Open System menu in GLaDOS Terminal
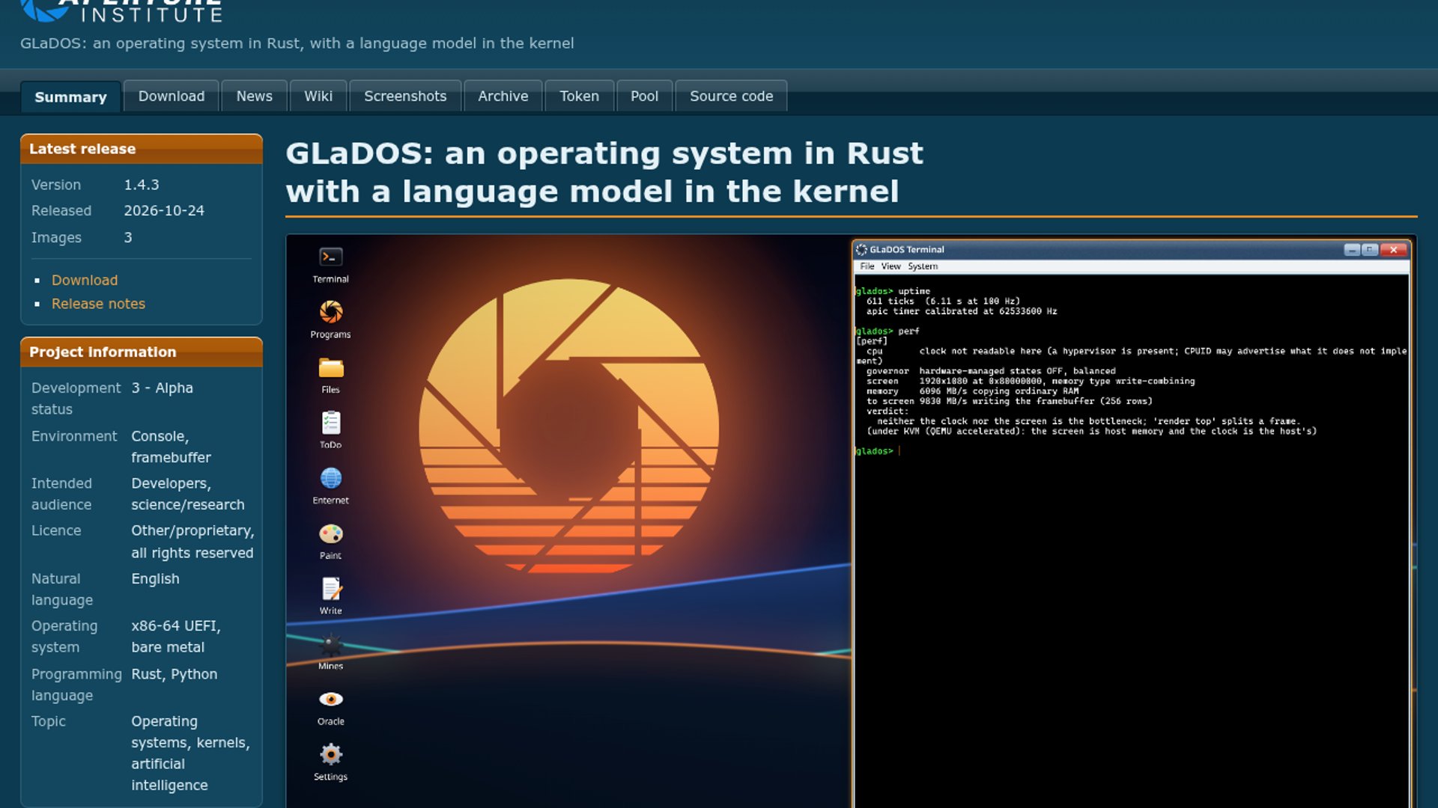This screenshot has width=1438, height=808. tap(923, 266)
